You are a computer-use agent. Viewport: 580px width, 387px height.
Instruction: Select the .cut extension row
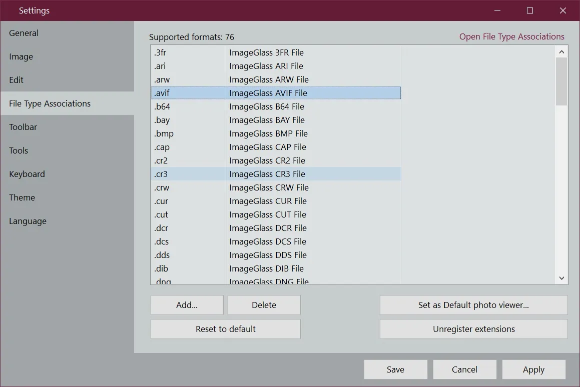[276, 214]
